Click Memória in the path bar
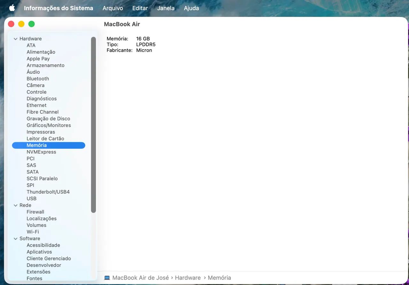 click(219, 278)
